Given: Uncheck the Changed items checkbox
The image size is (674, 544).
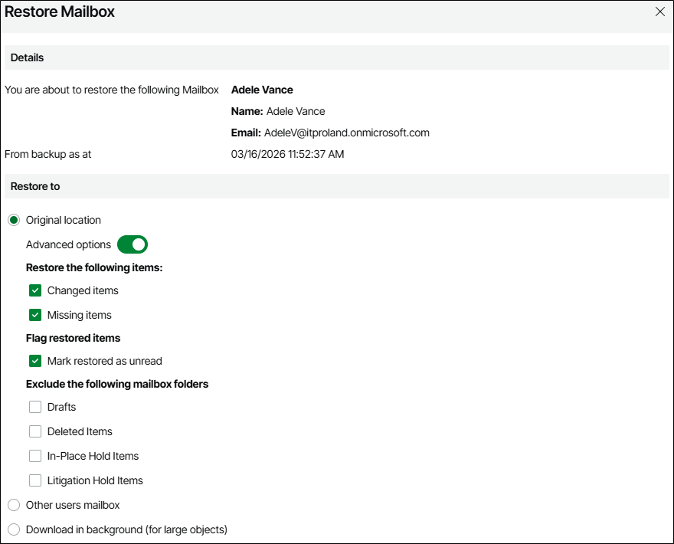Looking at the screenshot, I should click(x=35, y=290).
